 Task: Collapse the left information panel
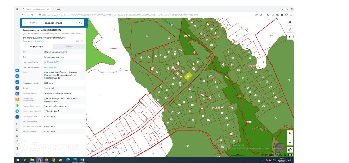pos(87,23)
